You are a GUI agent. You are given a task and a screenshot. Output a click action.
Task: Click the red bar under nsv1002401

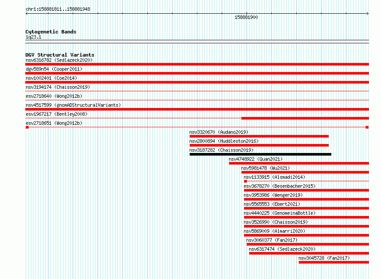point(197,82)
